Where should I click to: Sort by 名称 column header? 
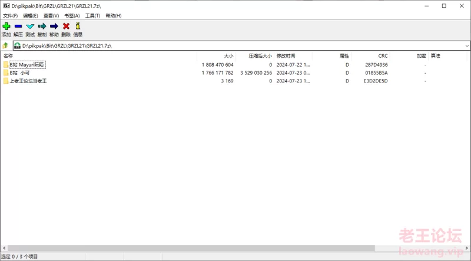click(x=99, y=56)
